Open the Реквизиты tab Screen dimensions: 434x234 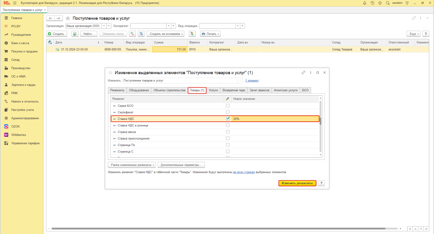117,90
